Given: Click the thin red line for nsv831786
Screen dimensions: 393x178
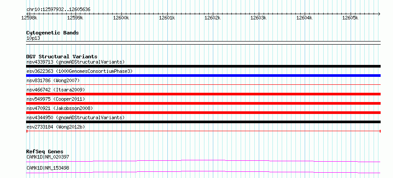Looking at the screenshot, I should pyautogui.click(x=203, y=85).
